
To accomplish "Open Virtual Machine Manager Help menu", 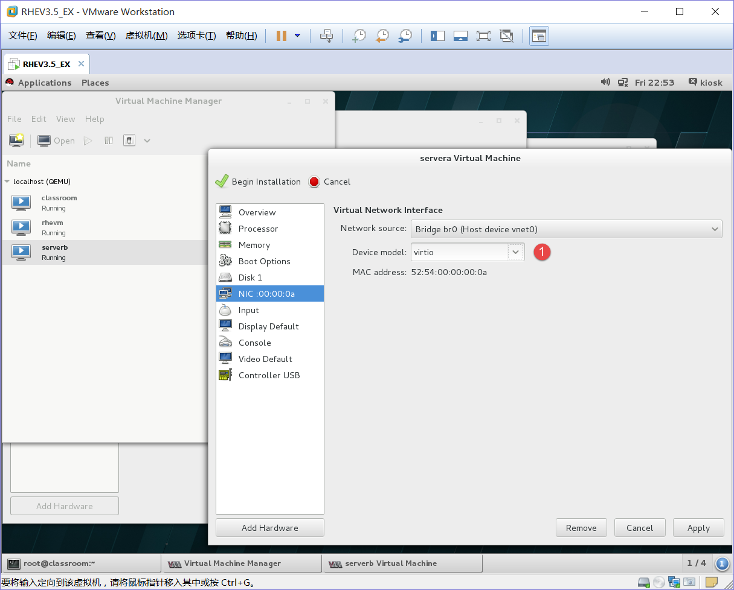I will [x=94, y=119].
